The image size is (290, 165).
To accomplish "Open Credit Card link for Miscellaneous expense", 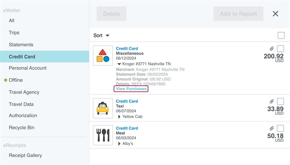I will point(127,48).
